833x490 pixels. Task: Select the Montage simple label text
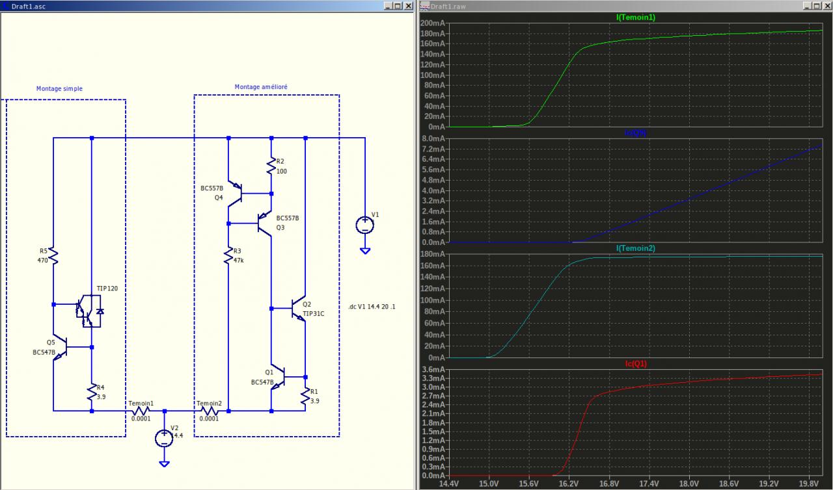coord(59,88)
